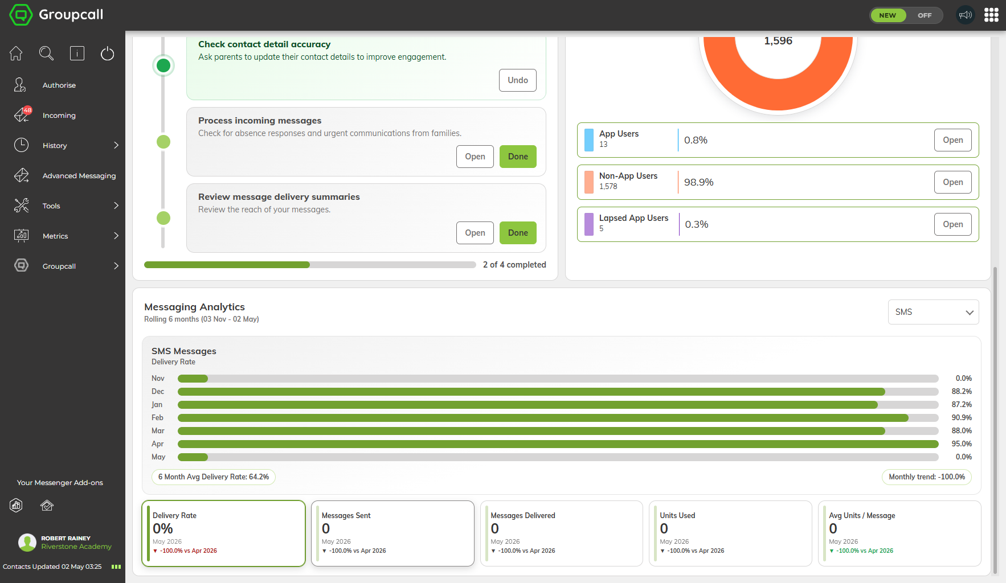Click the Tools wrench icon

pos(21,206)
